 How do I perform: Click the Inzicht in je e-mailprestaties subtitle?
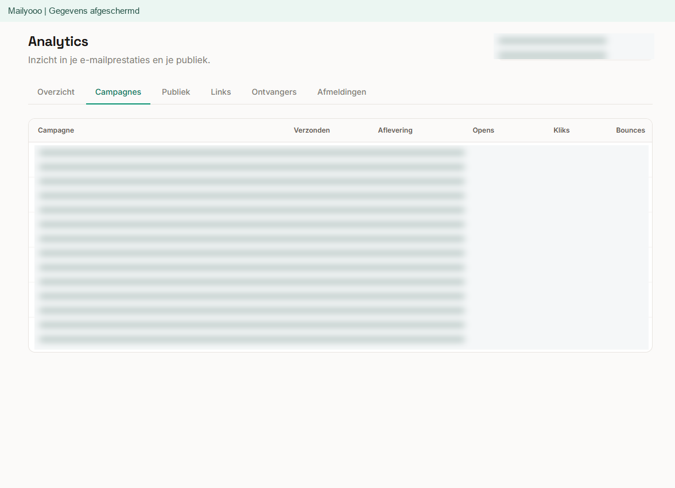click(119, 60)
